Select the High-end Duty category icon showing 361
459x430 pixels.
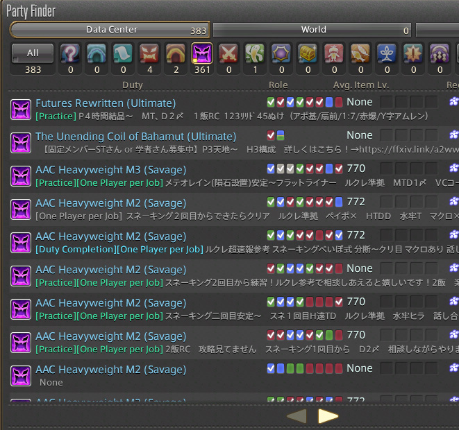202,53
